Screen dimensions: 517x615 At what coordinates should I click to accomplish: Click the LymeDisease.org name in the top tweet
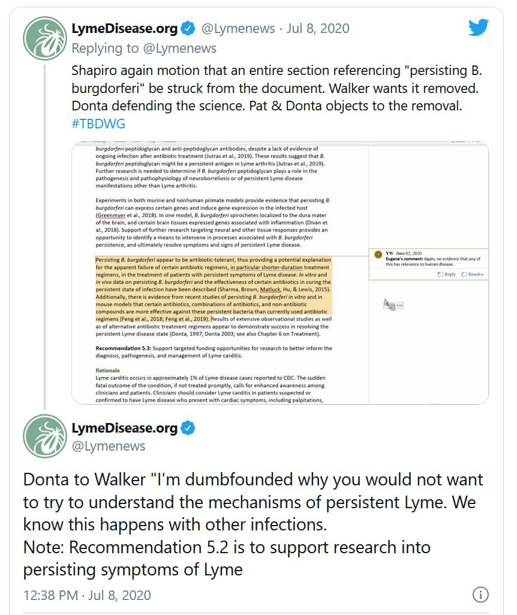[124, 28]
